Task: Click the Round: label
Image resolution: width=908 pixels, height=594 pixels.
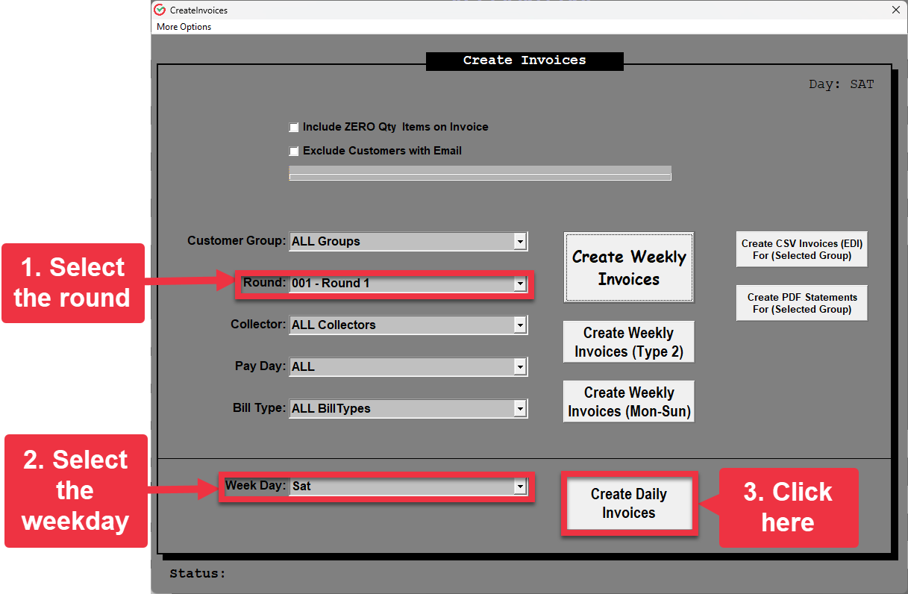Action: coord(265,283)
